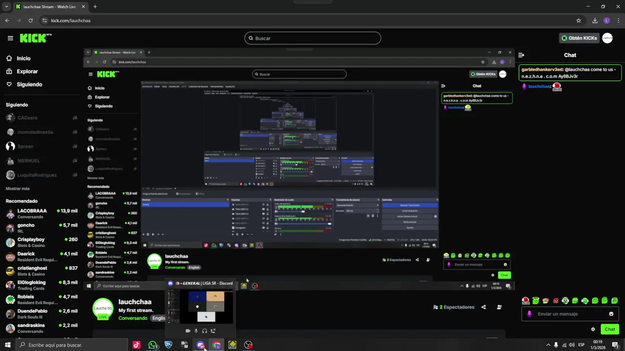Mute microphone in Discord preview
This screenshot has width=625, height=351.
tap(196, 331)
